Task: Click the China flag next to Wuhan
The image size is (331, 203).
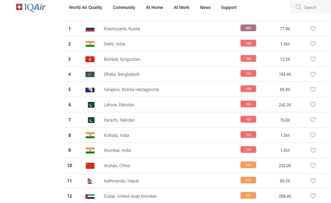Action: 90,166
